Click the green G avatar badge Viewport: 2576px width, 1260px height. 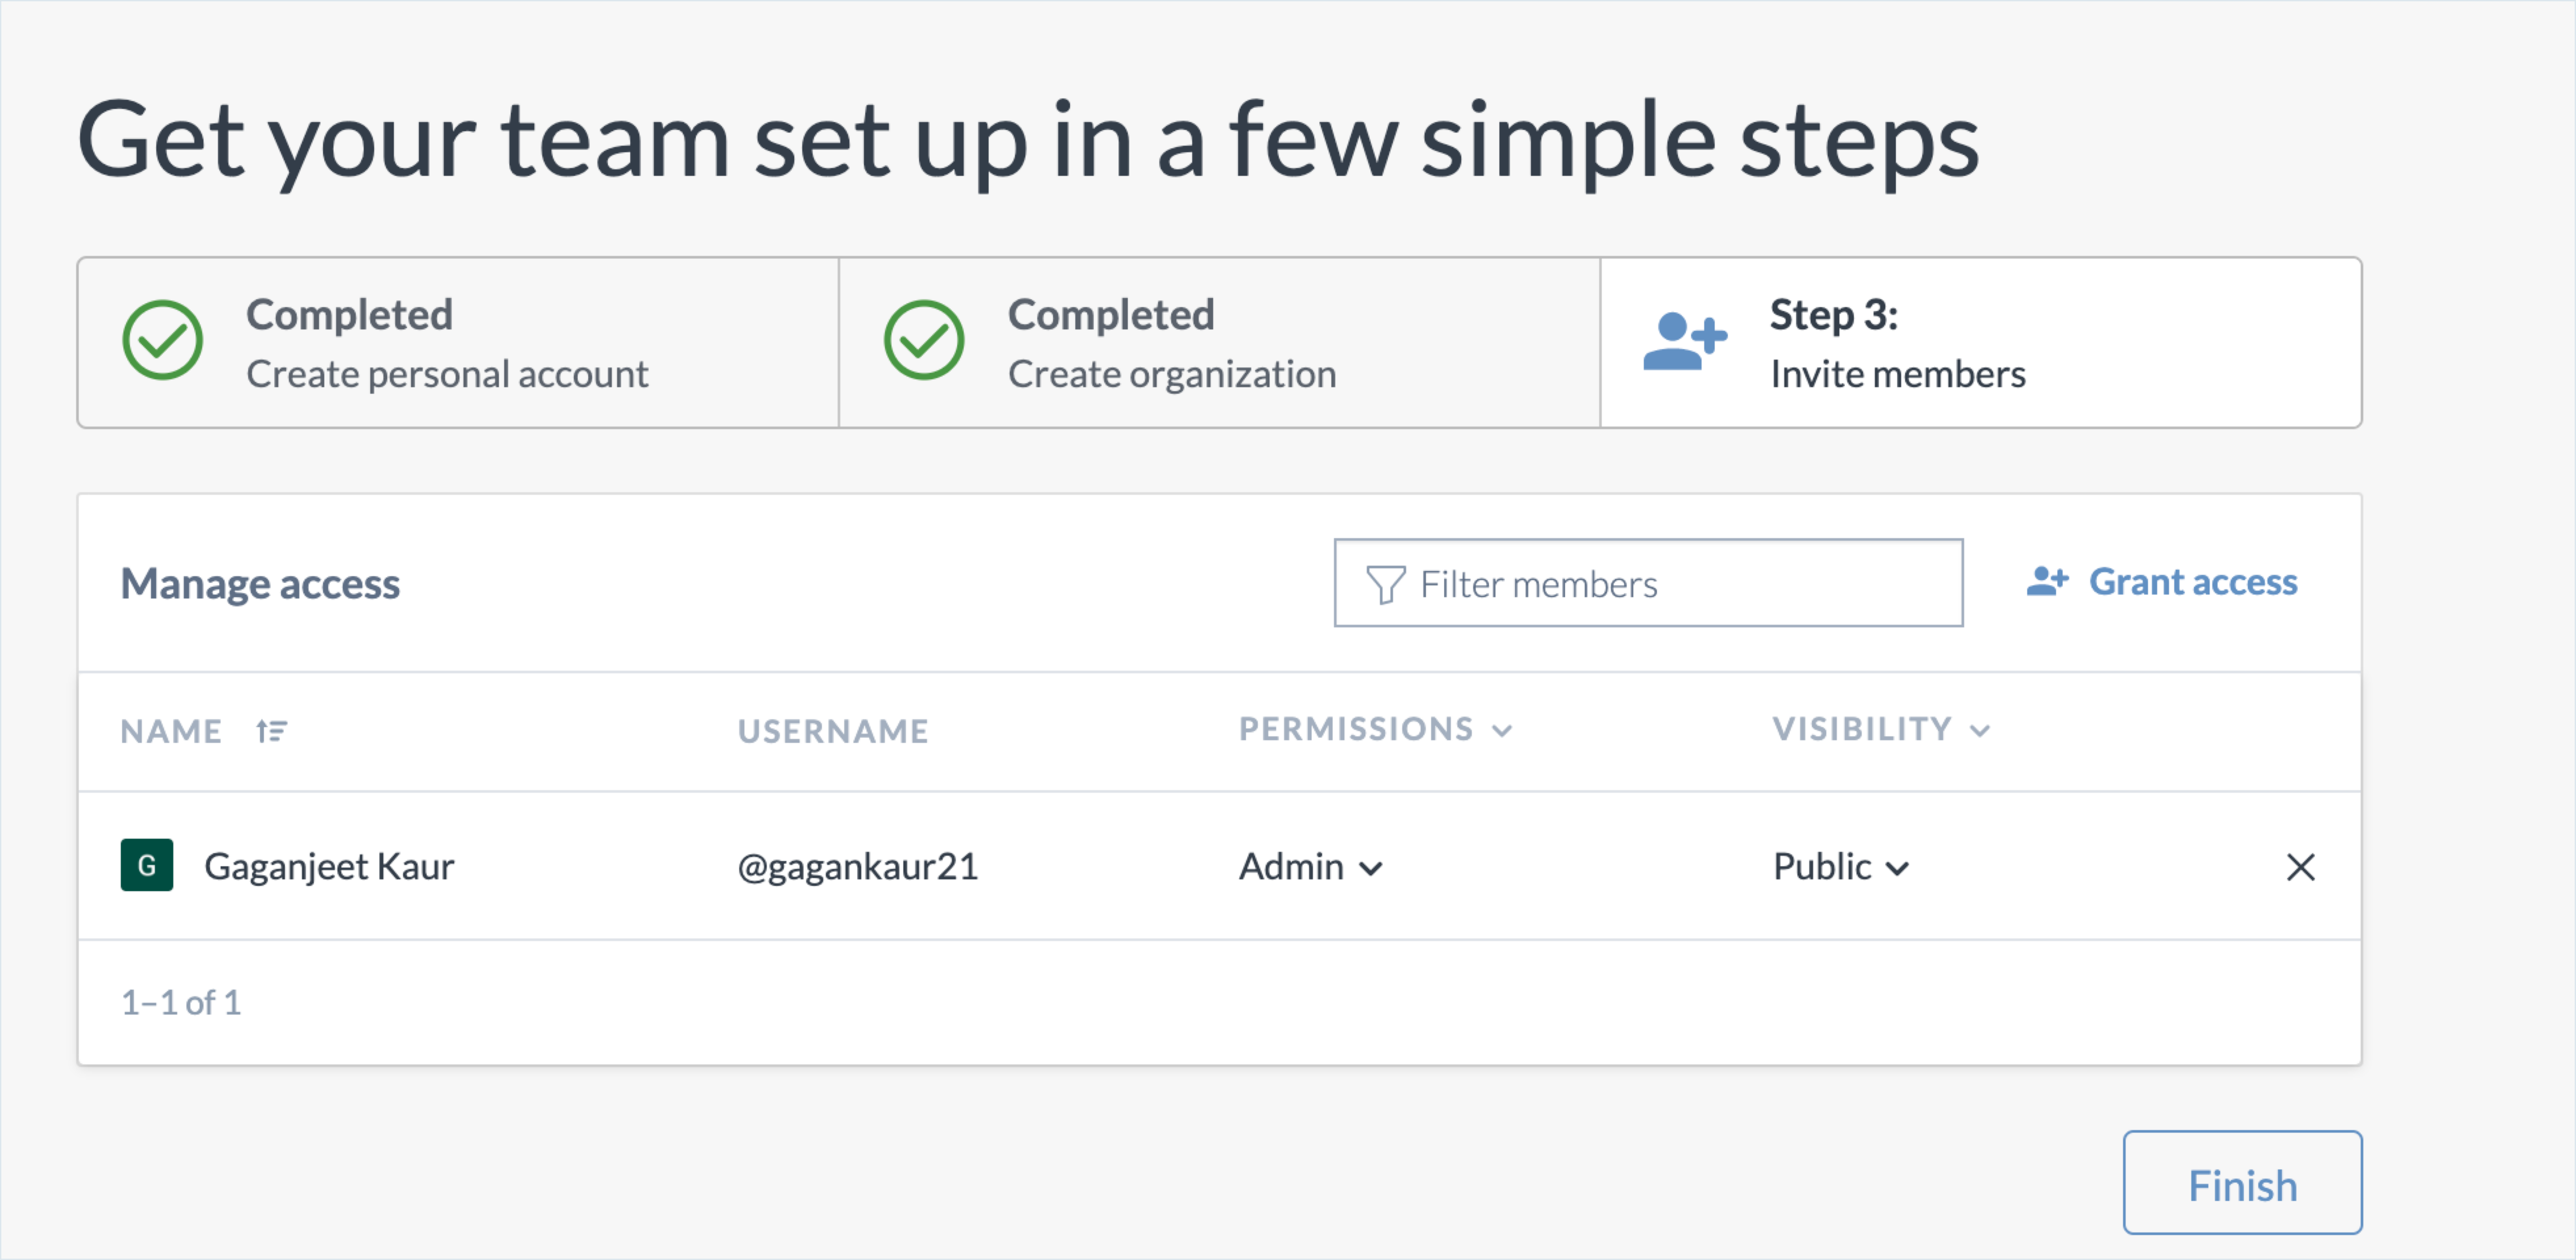click(147, 865)
